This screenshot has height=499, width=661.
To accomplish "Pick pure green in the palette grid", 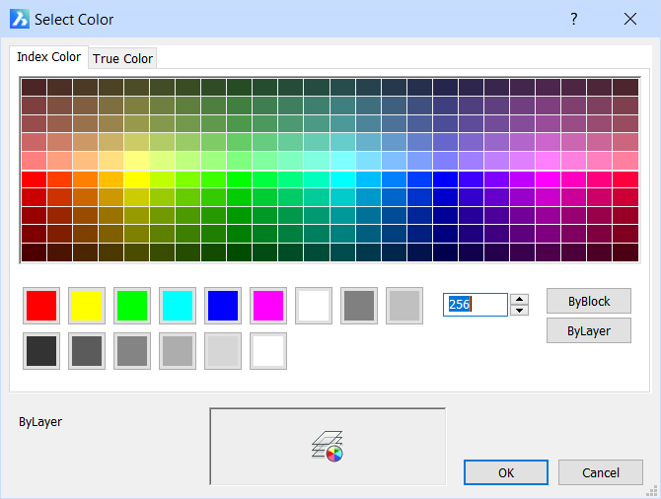I will [240, 179].
